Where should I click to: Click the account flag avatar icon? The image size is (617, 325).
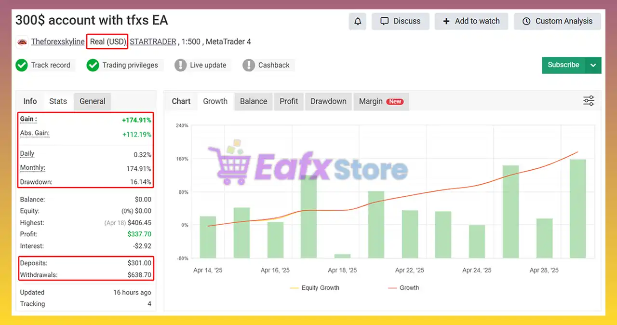click(22, 42)
